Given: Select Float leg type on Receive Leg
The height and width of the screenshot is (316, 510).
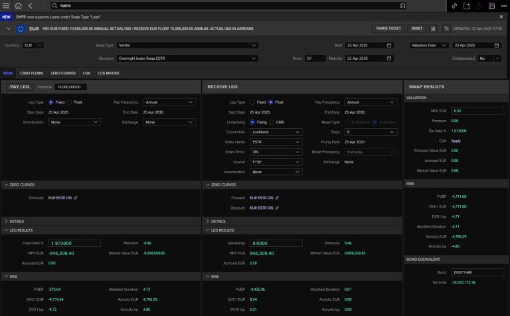Looking at the screenshot, I should (270, 102).
